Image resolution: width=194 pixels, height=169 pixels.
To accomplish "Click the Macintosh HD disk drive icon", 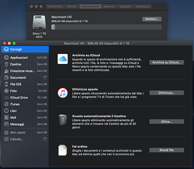I will point(39,22).
